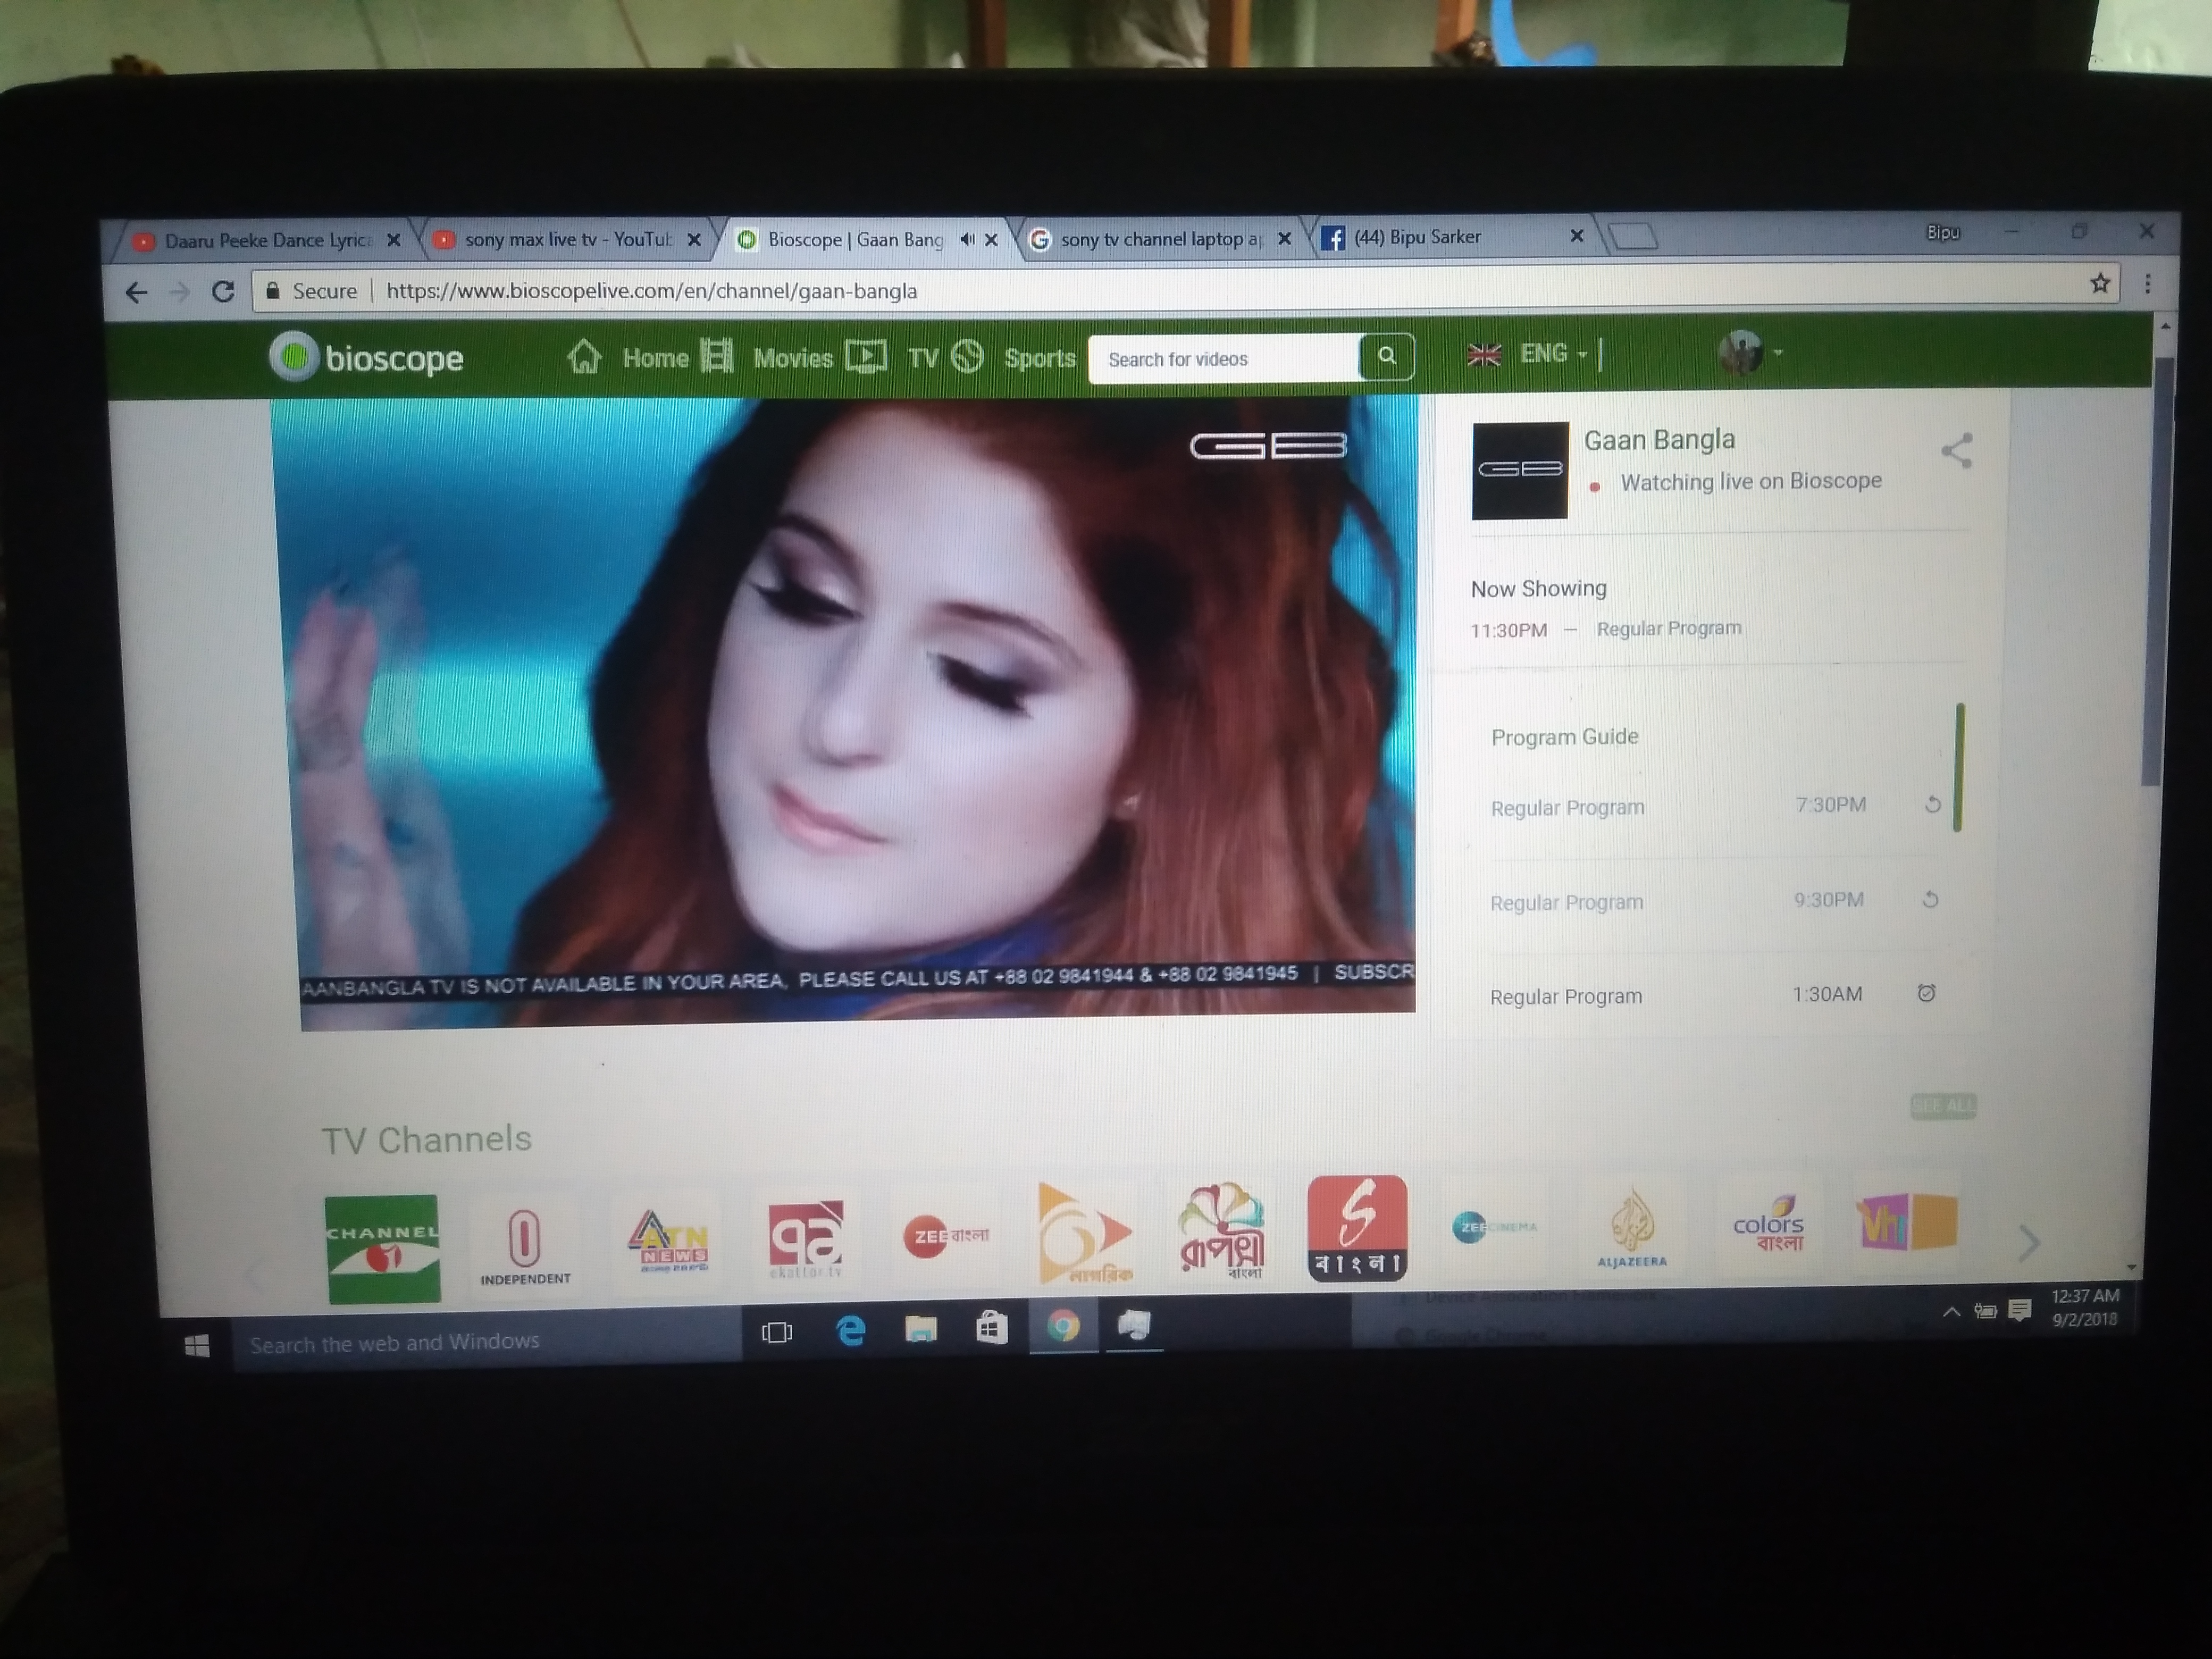This screenshot has width=2212, height=1659.
Task: Launch Microsoft Edge from the taskbar
Action: [851, 1330]
